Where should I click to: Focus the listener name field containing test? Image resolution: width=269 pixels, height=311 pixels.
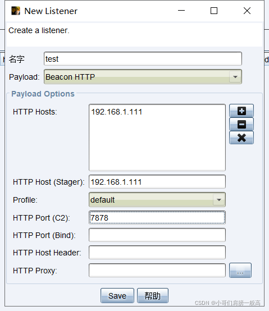coord(143,59)
